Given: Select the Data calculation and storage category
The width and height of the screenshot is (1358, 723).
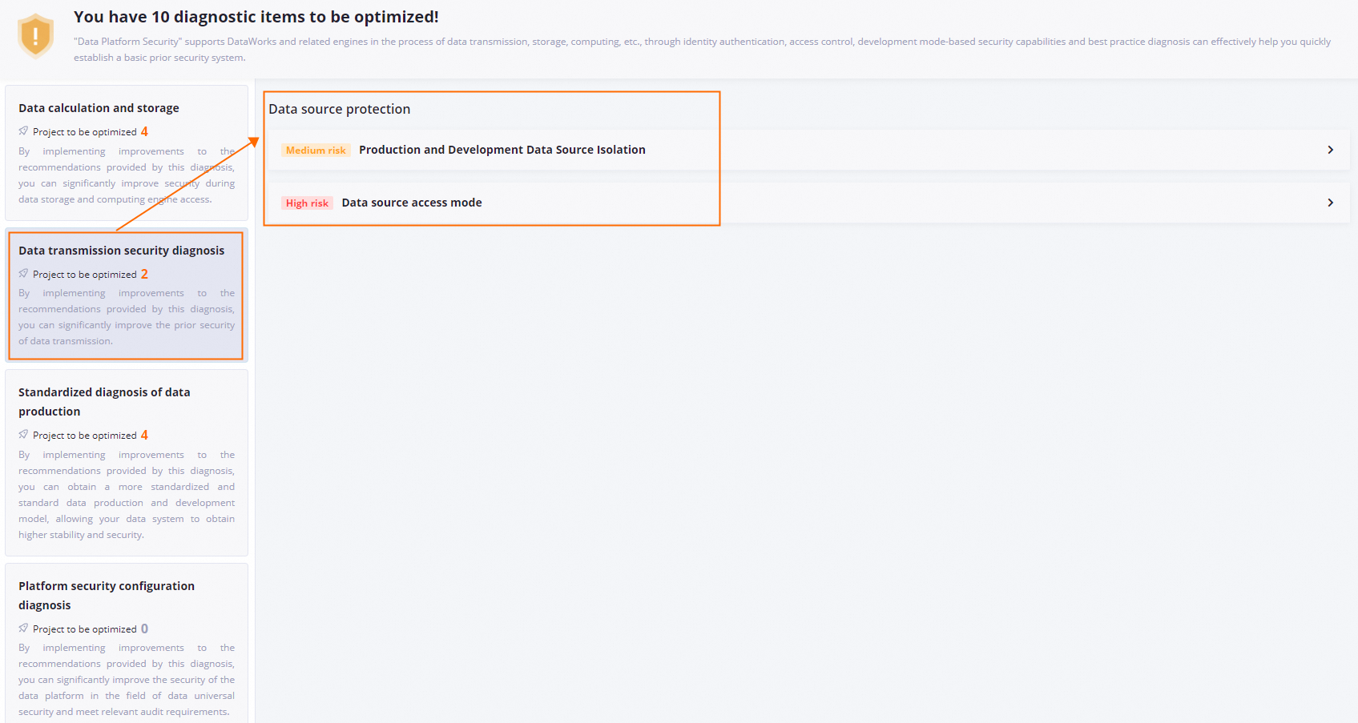Looking at the screenshot, I should click(x=127, y=153).
